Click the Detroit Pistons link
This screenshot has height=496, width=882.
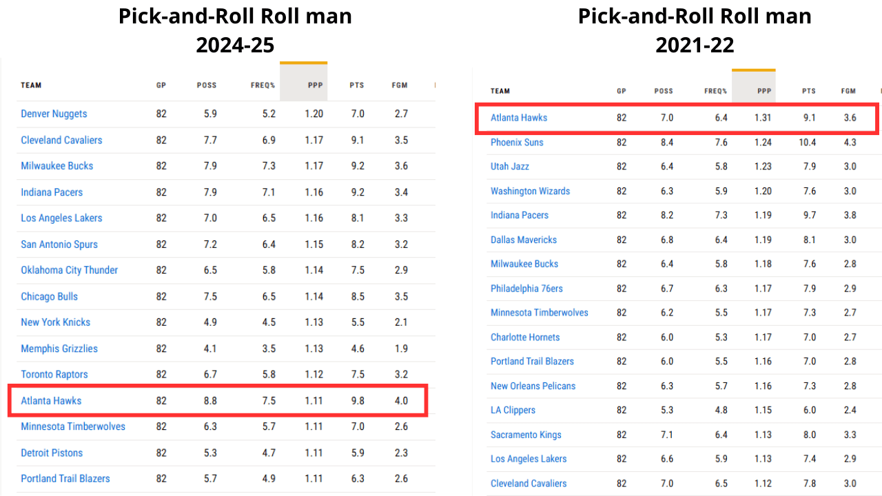(52, 453)
